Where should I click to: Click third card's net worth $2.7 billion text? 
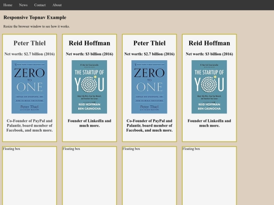(149, 54)
